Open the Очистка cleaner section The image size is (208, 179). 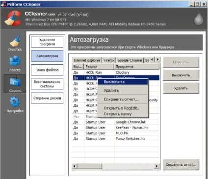pyautogui.click(x=15, y=43)
